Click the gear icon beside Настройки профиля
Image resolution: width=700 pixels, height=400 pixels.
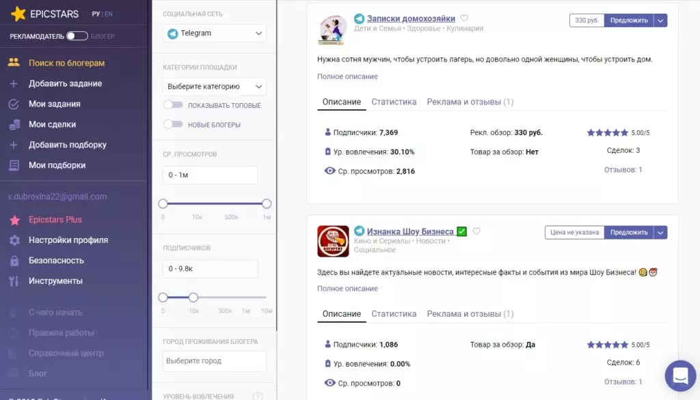[14, 240]
